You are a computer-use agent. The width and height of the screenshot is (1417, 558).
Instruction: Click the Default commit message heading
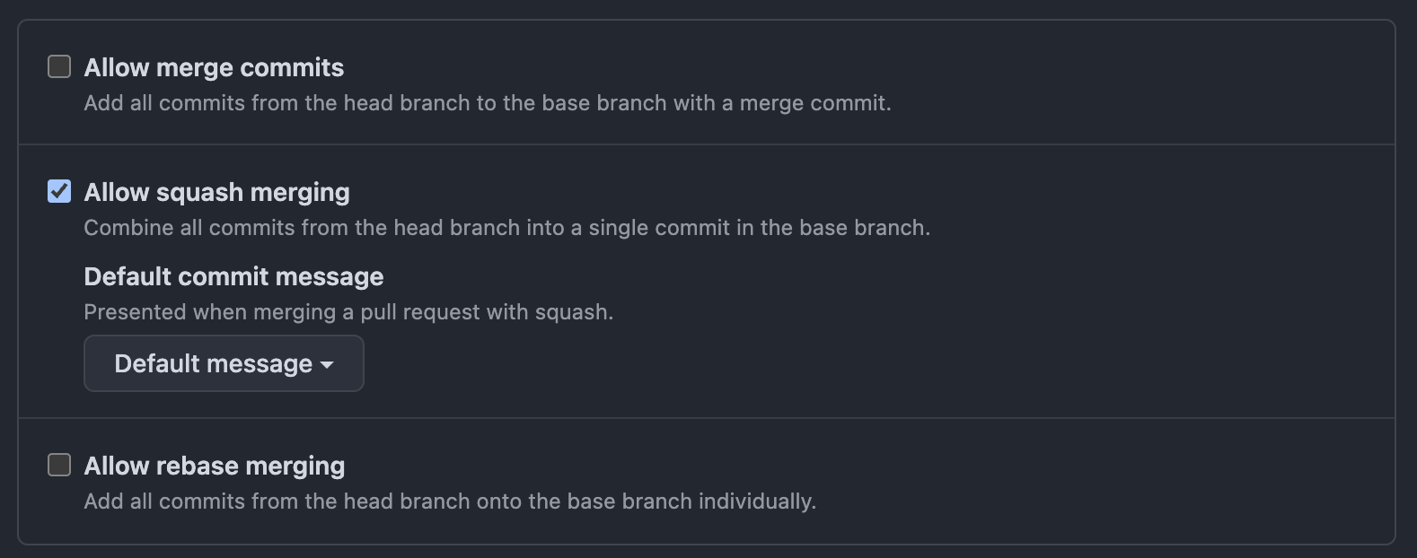point(233,276)
